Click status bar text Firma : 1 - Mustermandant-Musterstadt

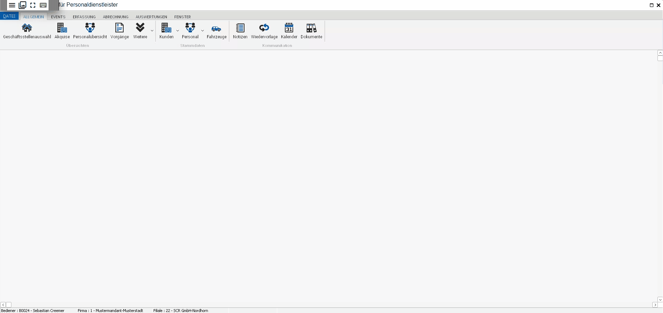110,311
